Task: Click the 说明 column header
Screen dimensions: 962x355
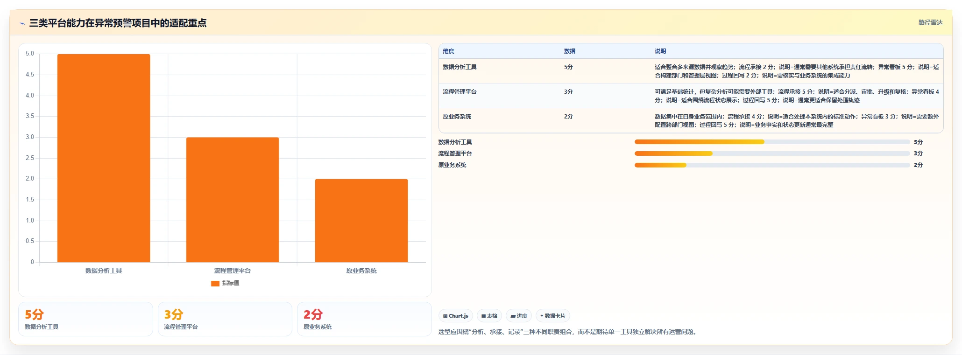Action: (x=660, y=51)
